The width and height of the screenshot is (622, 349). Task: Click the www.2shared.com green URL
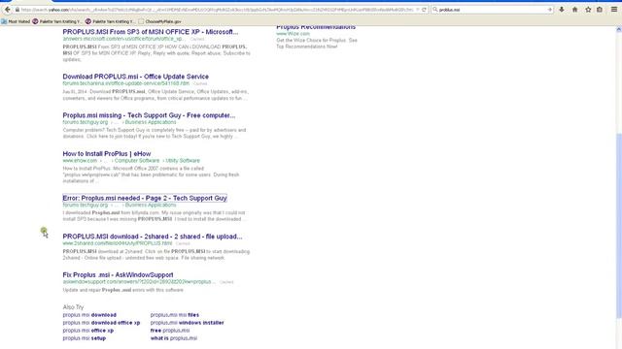click(118, 243)
